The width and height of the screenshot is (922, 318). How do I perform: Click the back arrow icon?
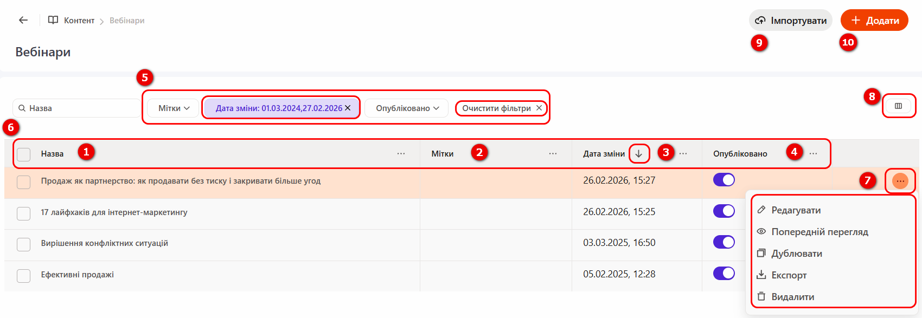pyautogui.click(x=23, y=20)
